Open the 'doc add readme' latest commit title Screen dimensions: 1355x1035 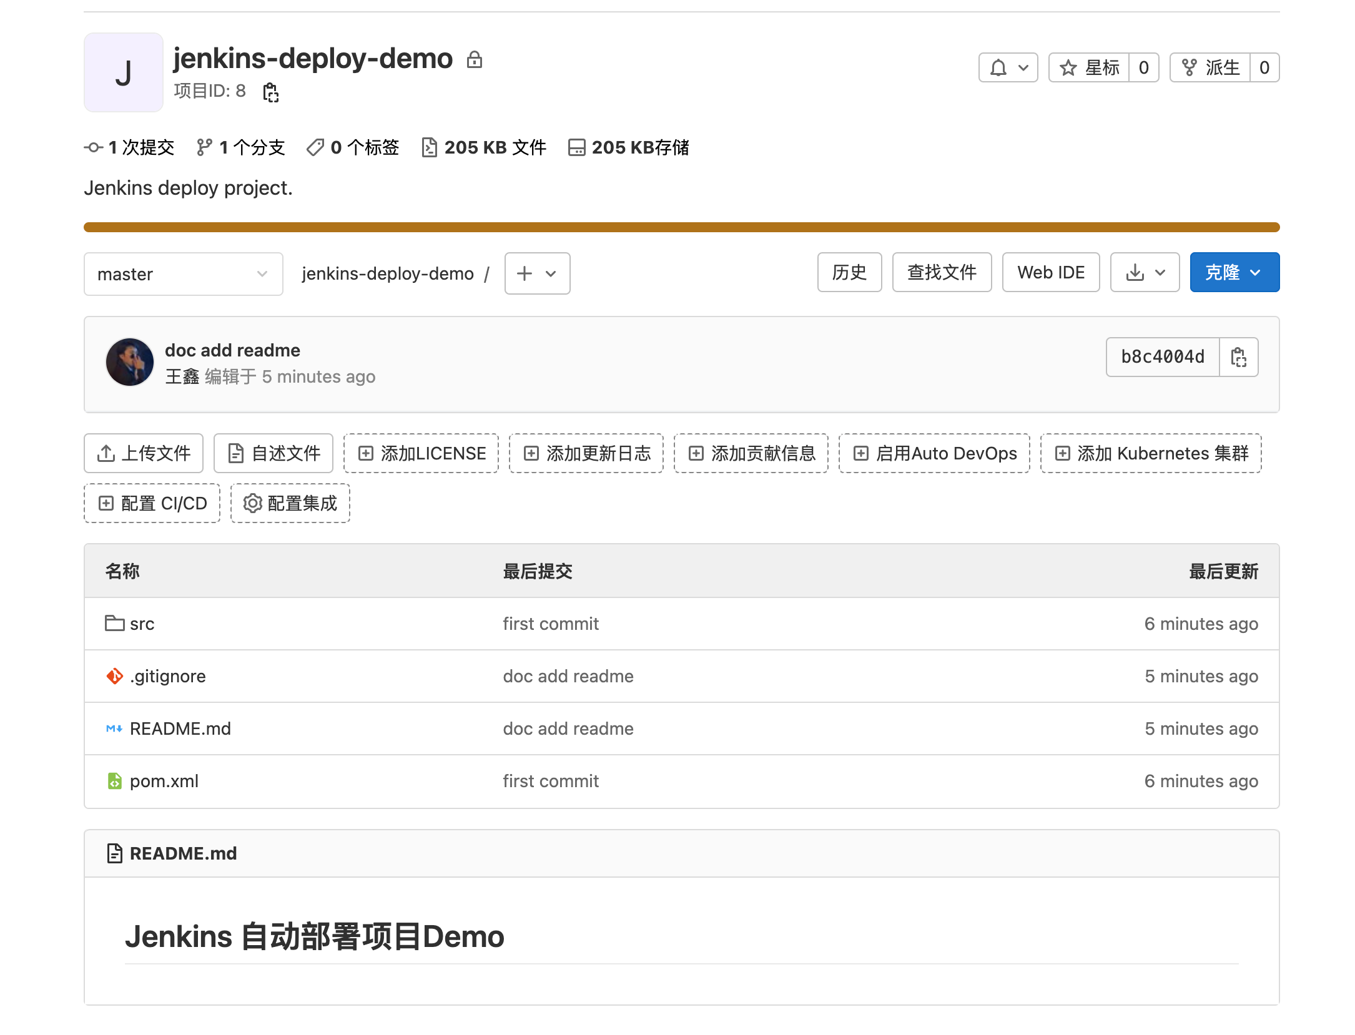click(232, 350)
